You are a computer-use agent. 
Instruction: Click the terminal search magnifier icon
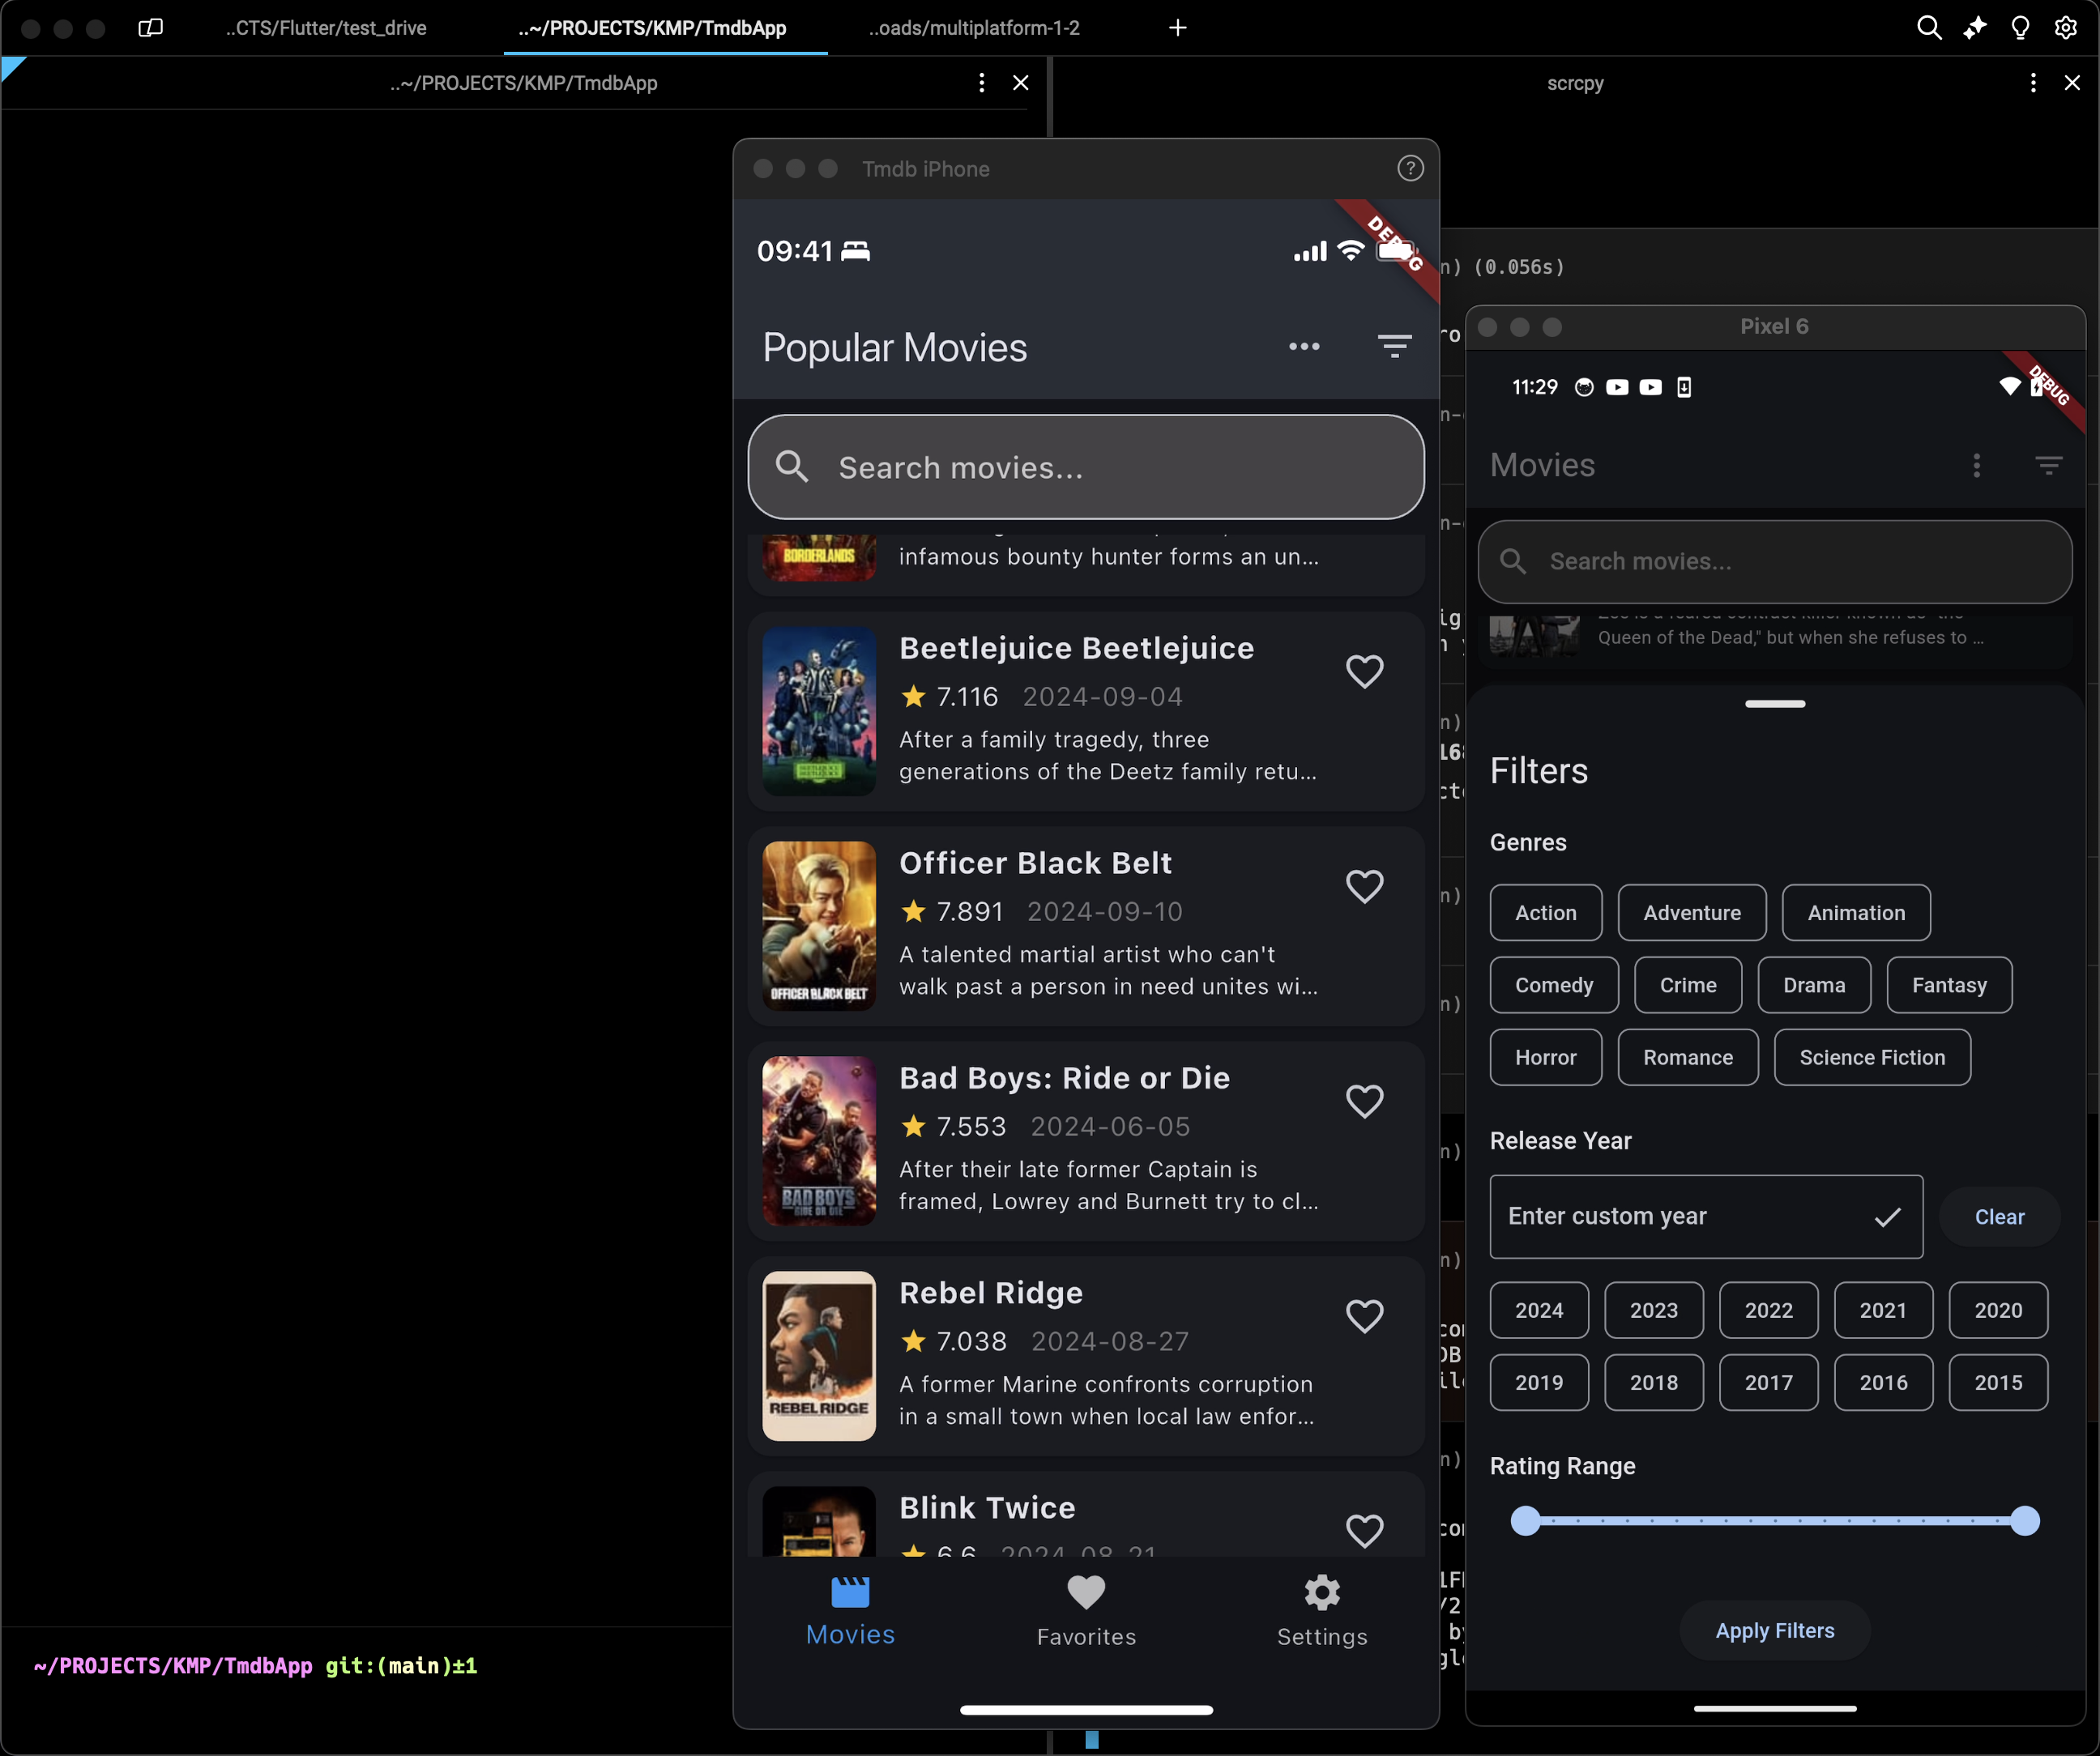[1929, 28]
